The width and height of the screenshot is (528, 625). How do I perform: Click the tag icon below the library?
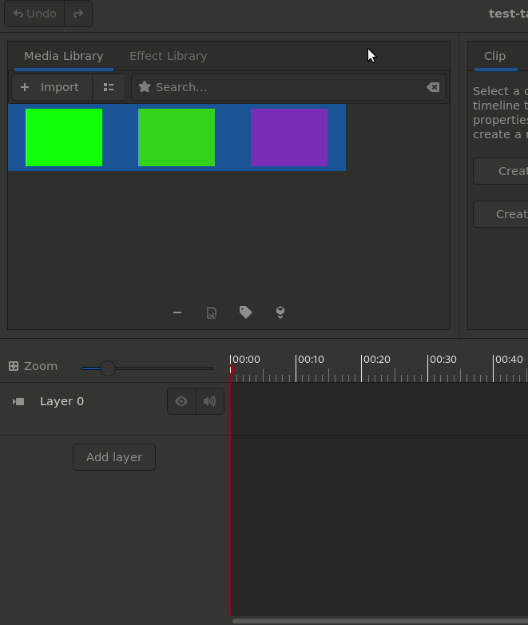(246, 312)
